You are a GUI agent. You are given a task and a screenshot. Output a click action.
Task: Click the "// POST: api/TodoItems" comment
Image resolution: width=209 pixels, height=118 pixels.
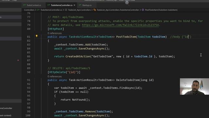65,17
